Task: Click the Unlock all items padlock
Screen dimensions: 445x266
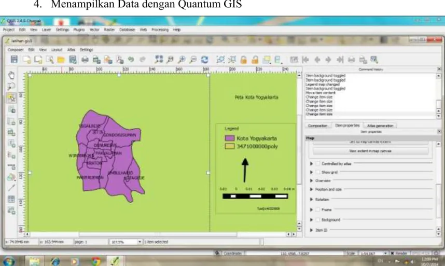Action: pyautogui.click(x=255, y=60)
